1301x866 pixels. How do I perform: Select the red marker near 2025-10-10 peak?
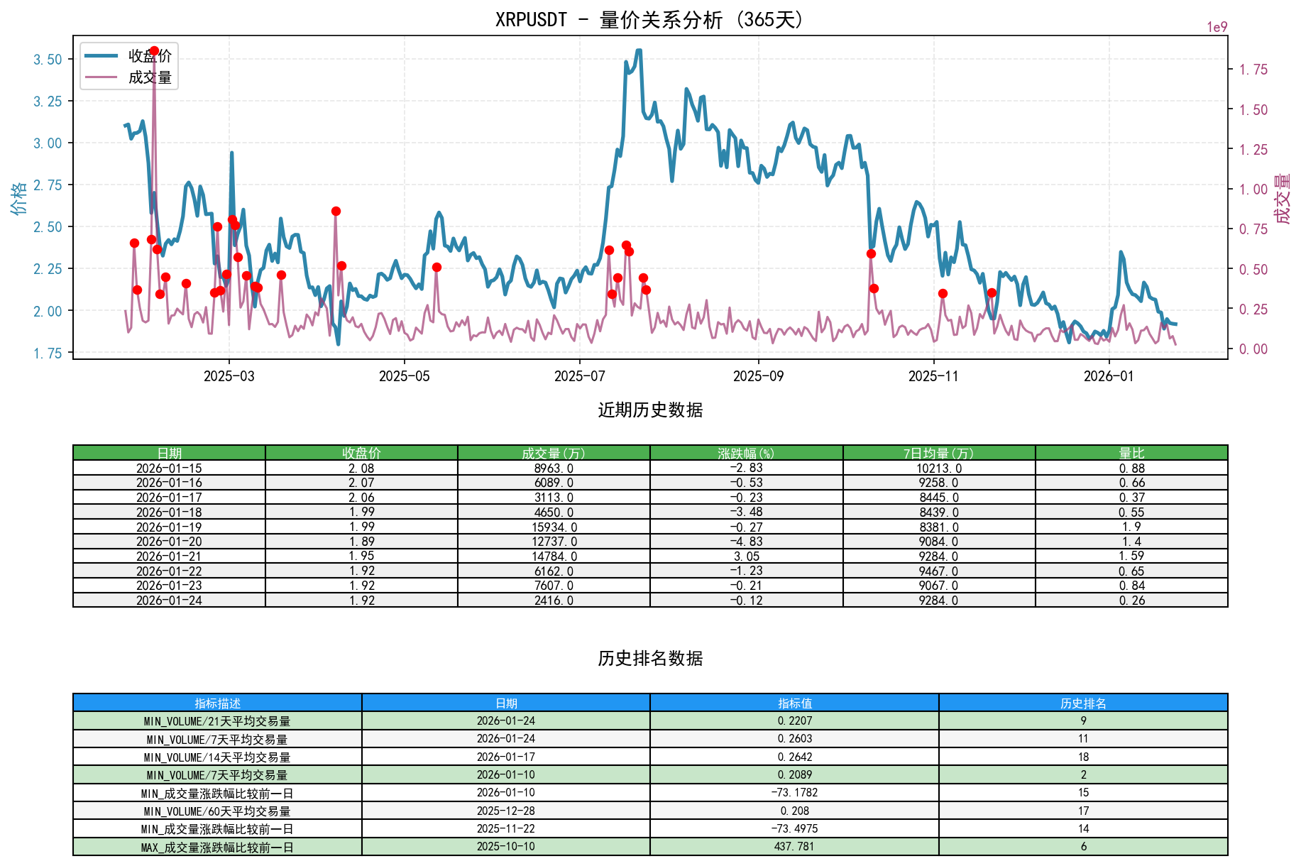point(871,253)
